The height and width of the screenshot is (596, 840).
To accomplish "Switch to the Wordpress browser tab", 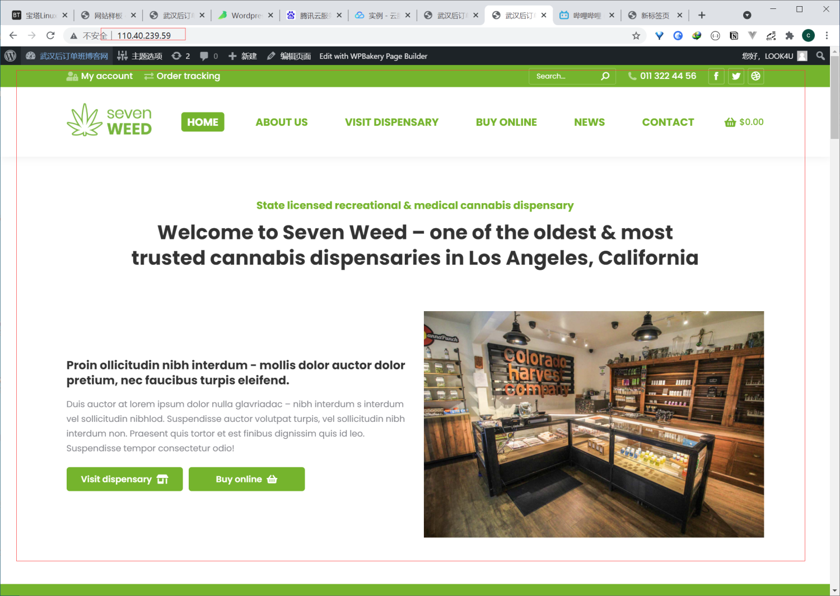I will point(246,15).
